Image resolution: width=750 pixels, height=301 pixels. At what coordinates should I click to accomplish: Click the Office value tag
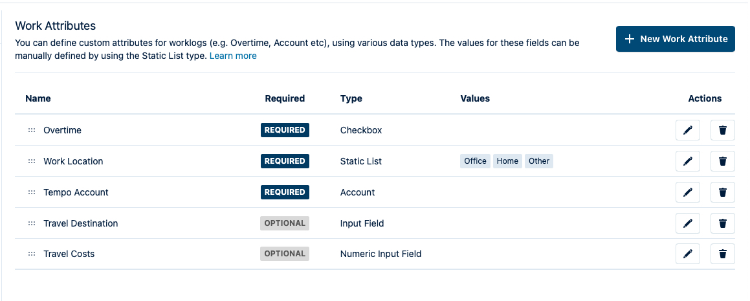coord(475,161)
